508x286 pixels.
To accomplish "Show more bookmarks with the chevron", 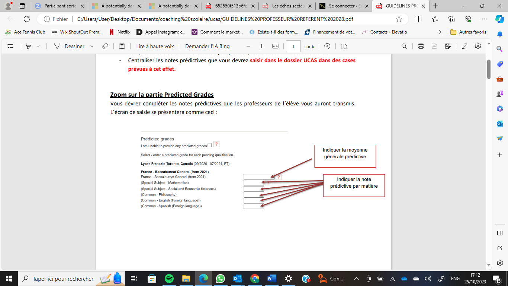I will [440, 32].
